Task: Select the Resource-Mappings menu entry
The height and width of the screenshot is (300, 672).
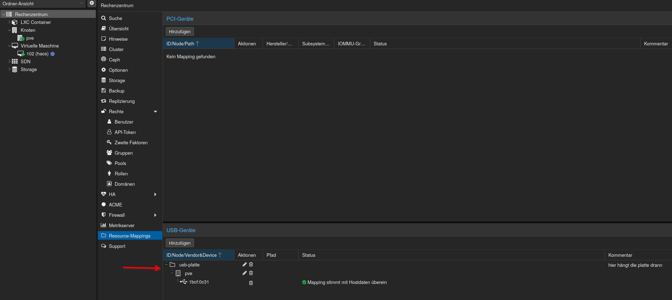Action: 130,236
